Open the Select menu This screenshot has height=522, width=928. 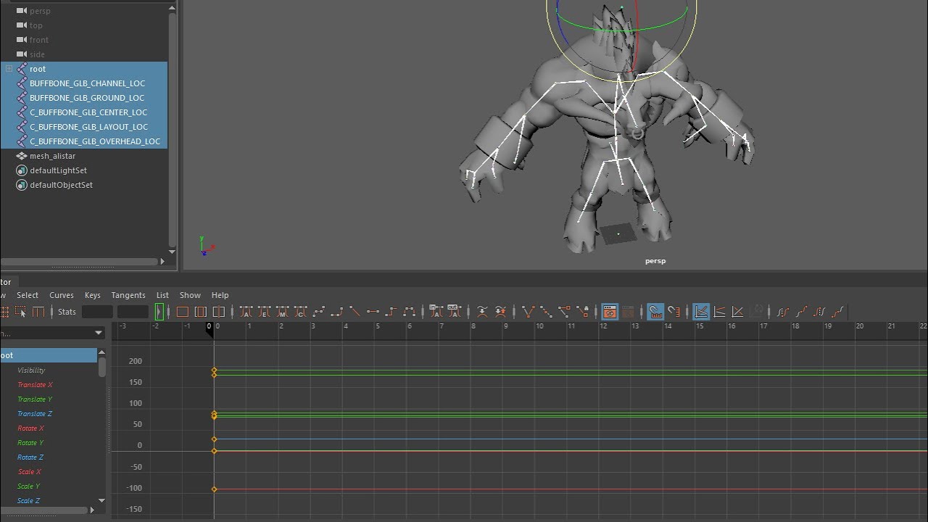click(x=28, y=295)
